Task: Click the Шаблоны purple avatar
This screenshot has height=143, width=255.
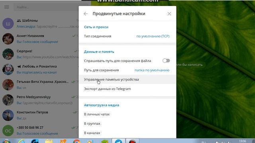Action: pyautogui.click(x=8, y=23)
